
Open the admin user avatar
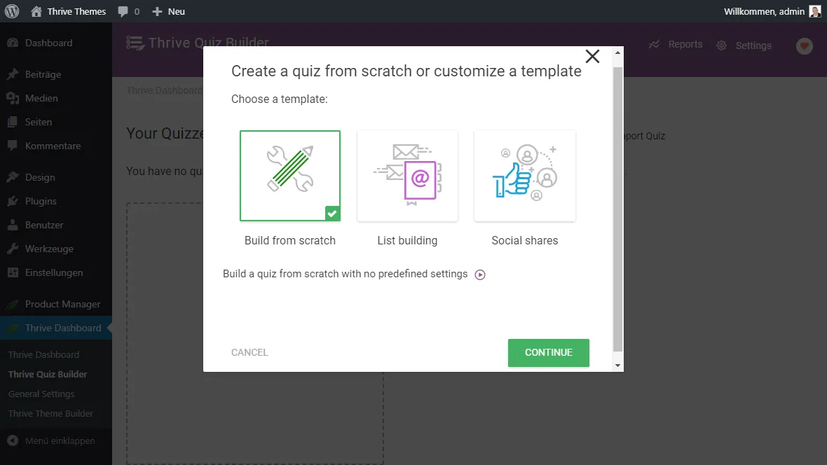tap(815, 12)
